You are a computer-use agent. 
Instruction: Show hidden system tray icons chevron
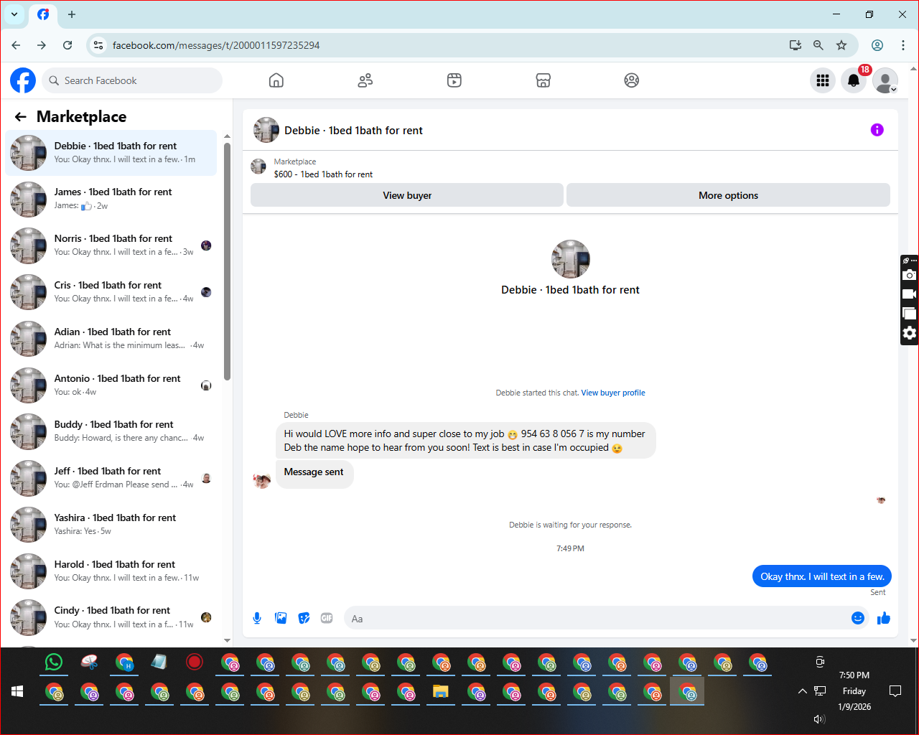point(802,691)
